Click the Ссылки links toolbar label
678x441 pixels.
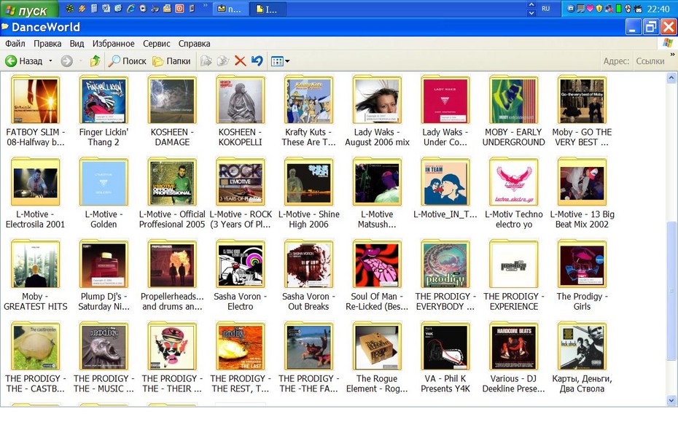(x=650, y=61)
